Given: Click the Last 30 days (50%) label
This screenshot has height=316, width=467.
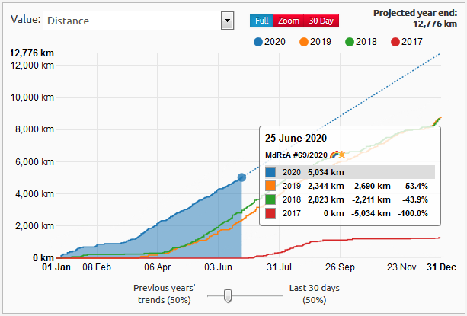Looking at the screenshot, I should 315,294.
